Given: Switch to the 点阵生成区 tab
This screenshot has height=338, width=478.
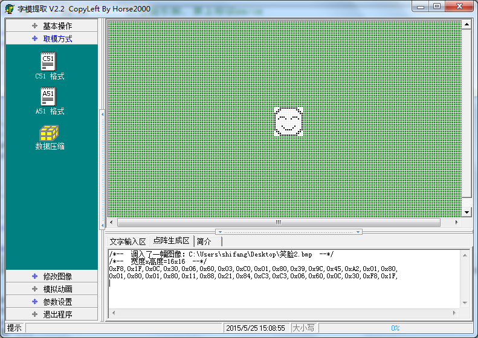Looking at the screenshot, I should (172, 241).
